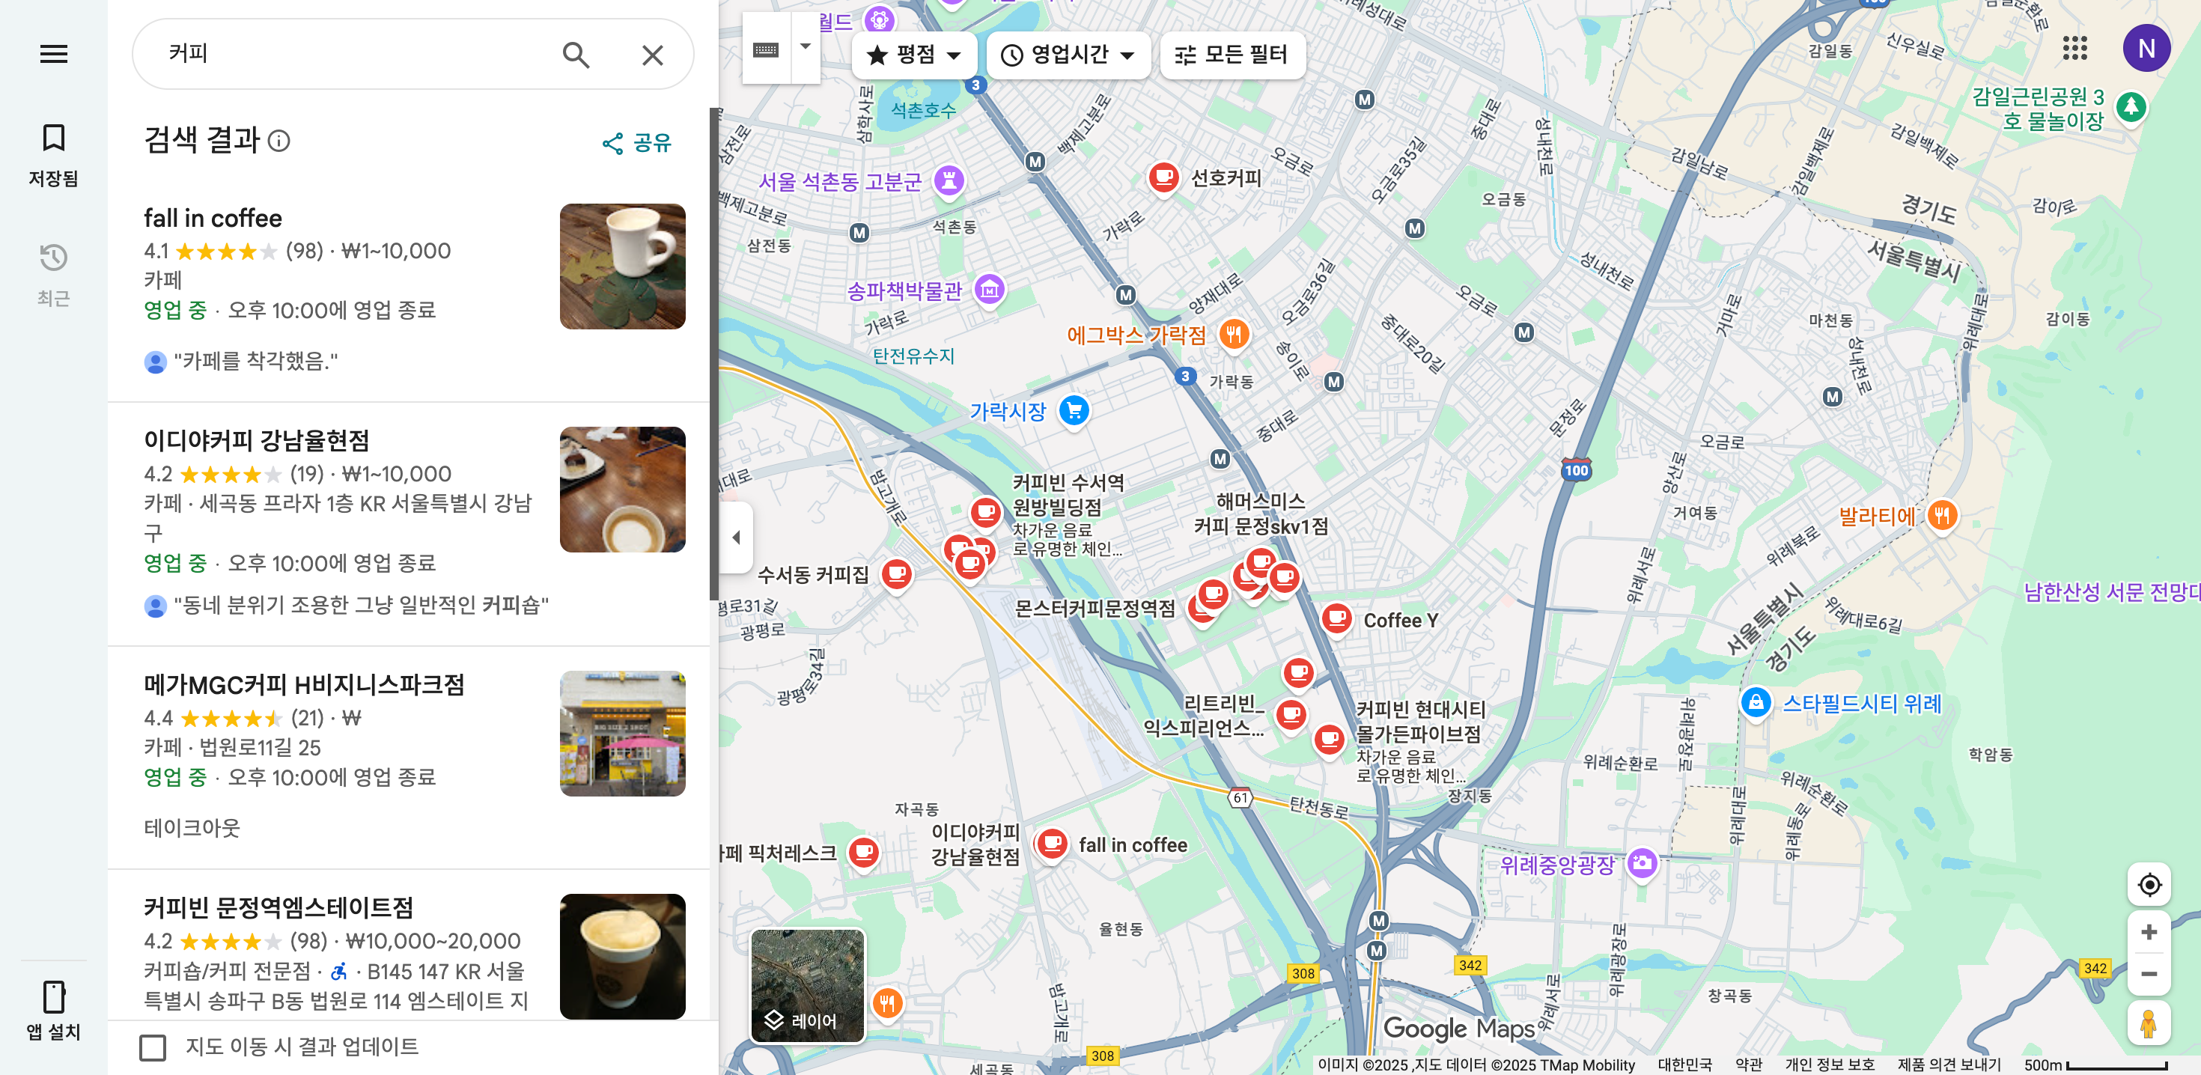The height and width of the screenshot is (1075, 2201).
Task: Share results with the 공유 button
Action: pyautogui.click(x=636, y=143)
